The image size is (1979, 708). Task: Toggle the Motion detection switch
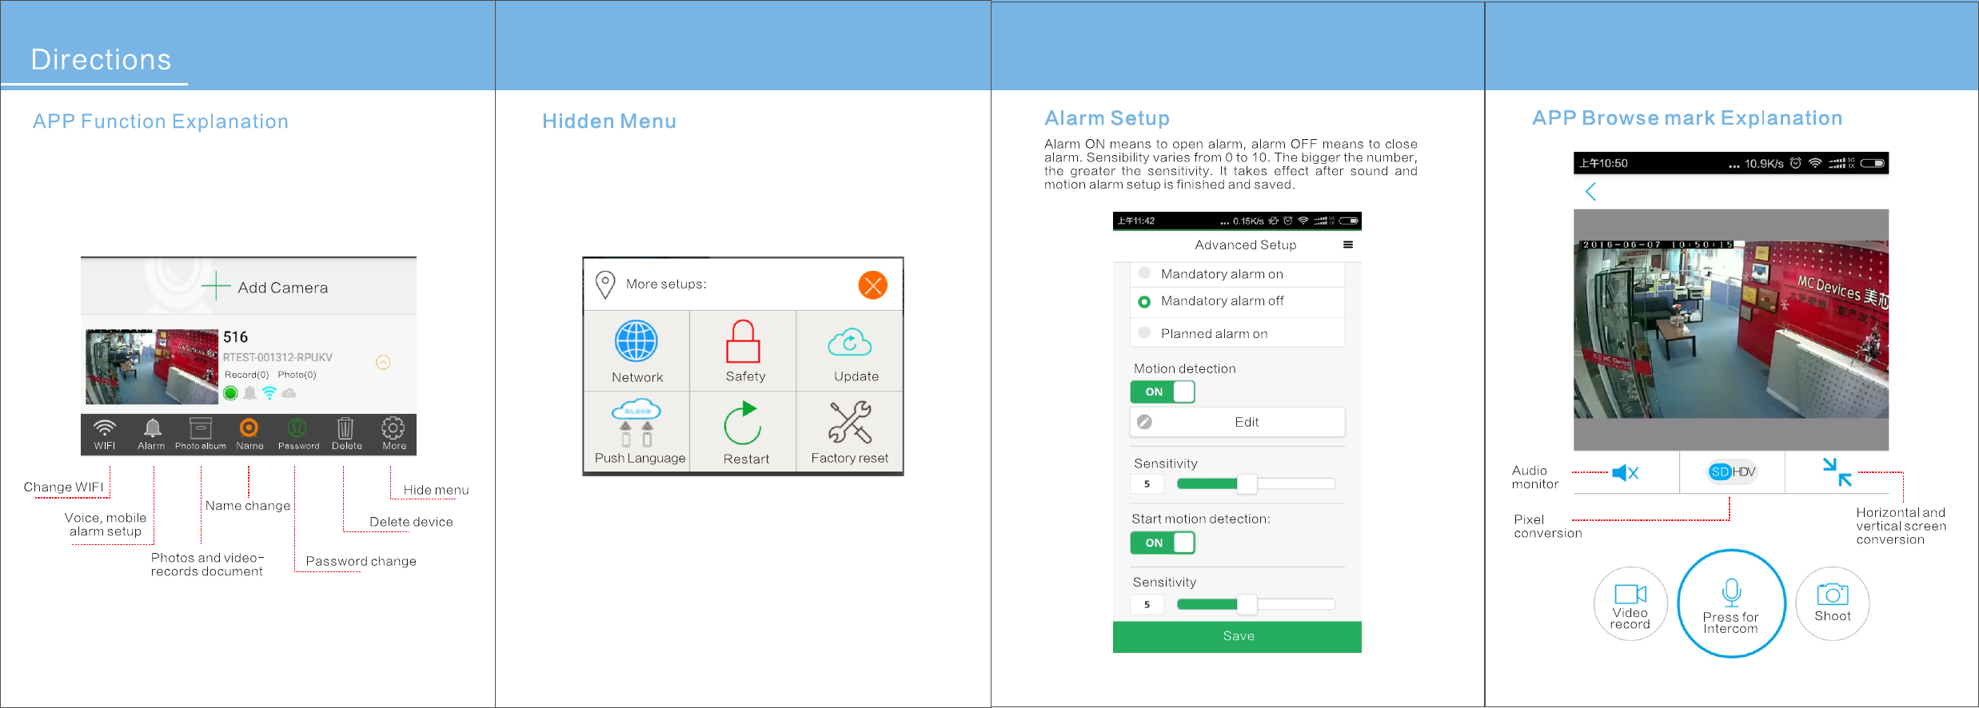(1163, 392)
